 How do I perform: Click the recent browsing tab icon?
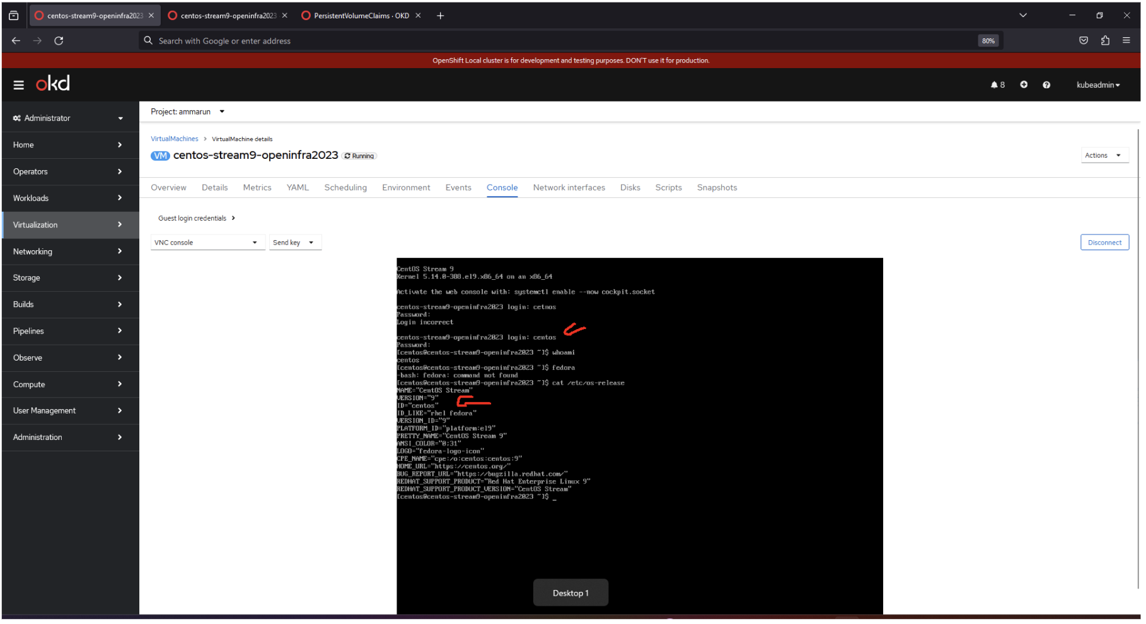(x=14, y=16)
